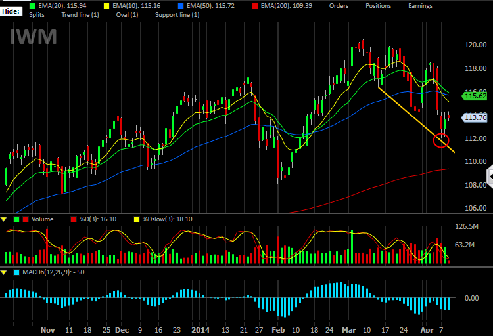Screen dimensions: 493x336
Task: Click the 2014 date axis label
Action: [200, 330]
